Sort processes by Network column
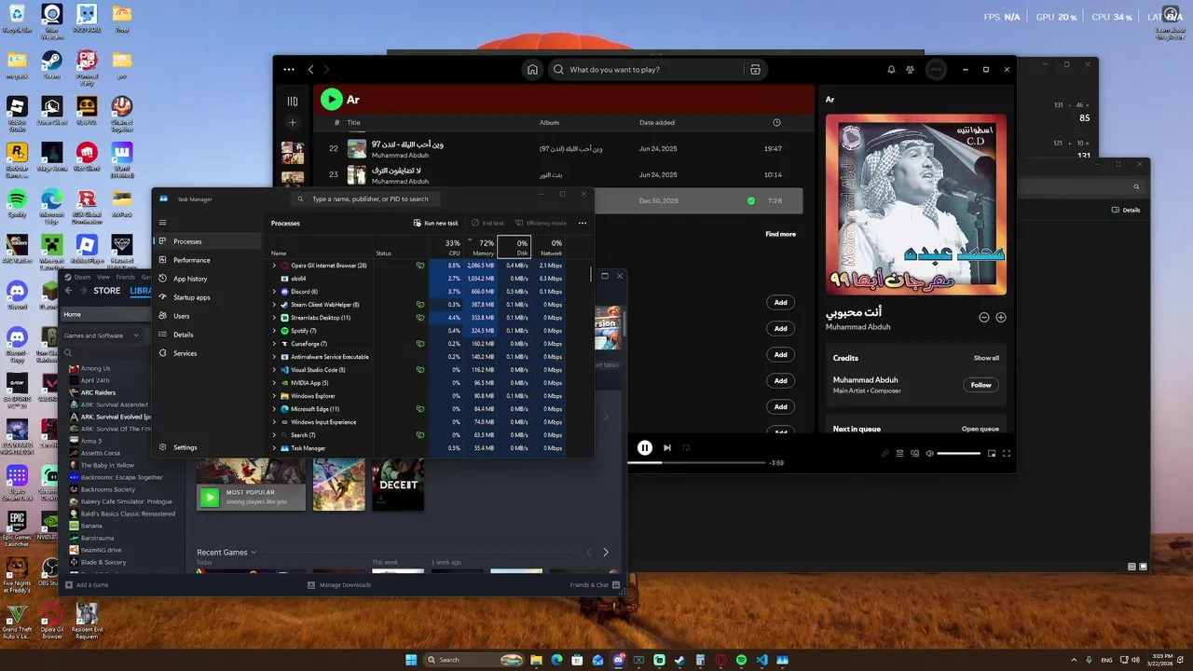 [549, 247]
